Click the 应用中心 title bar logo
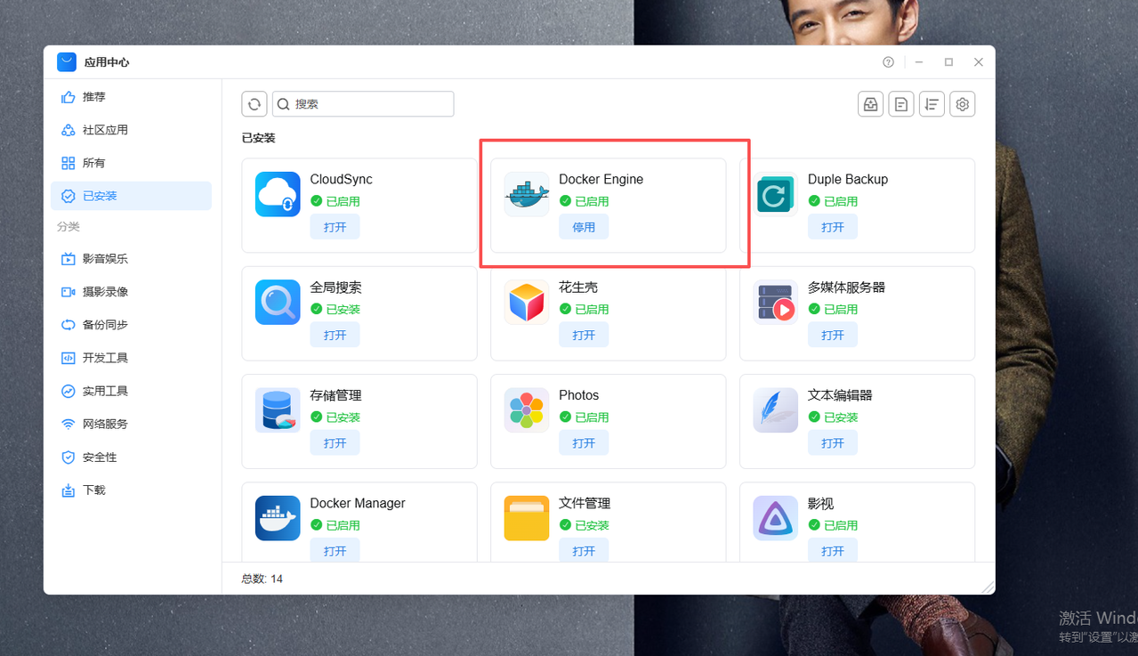Viewport: 1138px width, 656px height. pos(67,62)
